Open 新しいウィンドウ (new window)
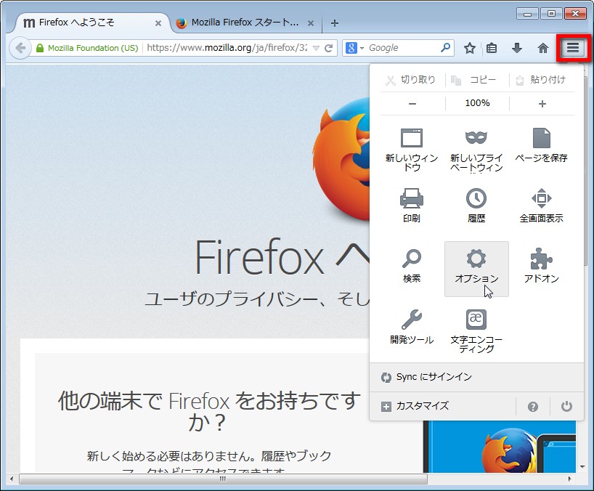Image resolution: width=594 pixels, height=491 pixels. [412, 150]
